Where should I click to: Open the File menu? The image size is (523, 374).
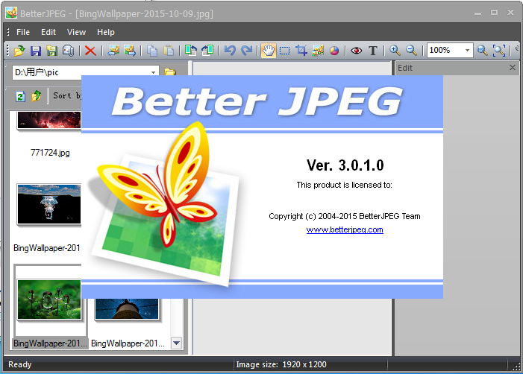tap(23, 32)
